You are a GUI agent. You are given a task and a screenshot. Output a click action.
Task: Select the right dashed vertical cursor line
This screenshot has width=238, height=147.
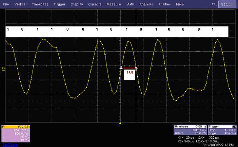click(136, 66)
